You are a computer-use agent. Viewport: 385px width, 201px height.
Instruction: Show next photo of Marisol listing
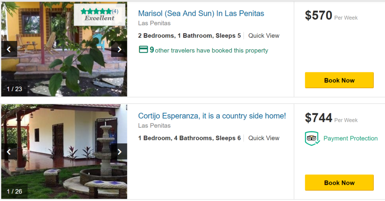119,49
